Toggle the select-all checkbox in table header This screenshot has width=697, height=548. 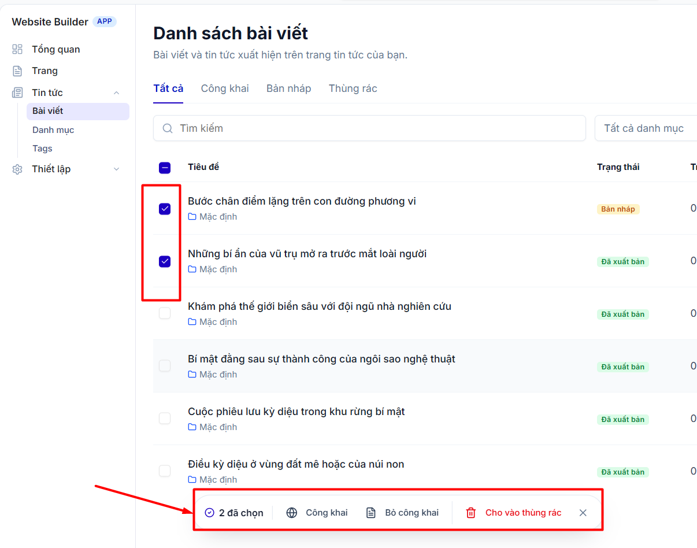(x=165, y=168)
